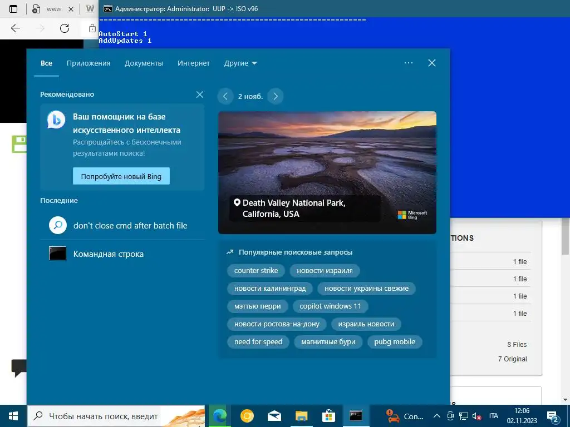
Task: Click the muted volume tray icon
Action: coord(476,416)
